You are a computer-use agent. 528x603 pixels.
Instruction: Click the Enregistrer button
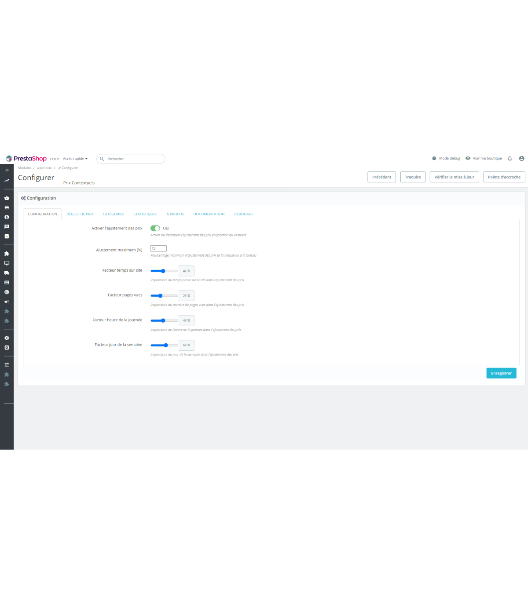click(x=501, y=373)
